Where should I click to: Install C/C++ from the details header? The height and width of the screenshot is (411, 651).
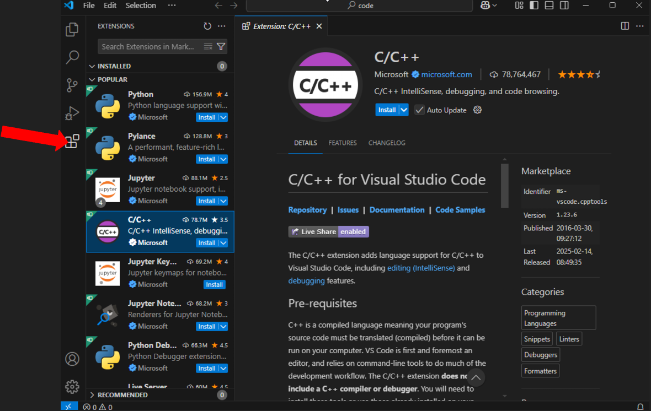pyautogui.click(x=387, y=110)
